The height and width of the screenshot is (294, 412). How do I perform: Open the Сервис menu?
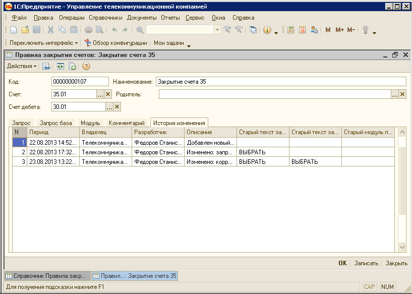point(195,18)
